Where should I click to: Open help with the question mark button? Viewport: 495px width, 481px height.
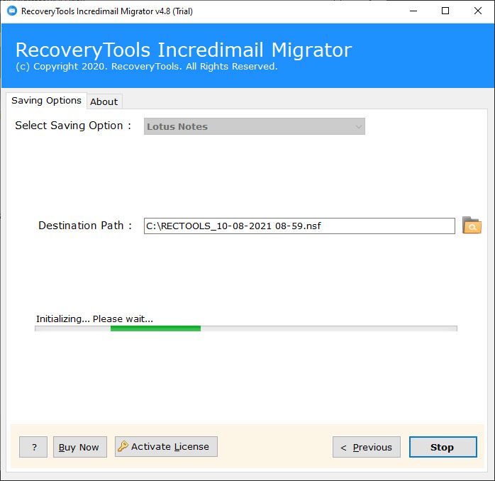tap(33, 447)
